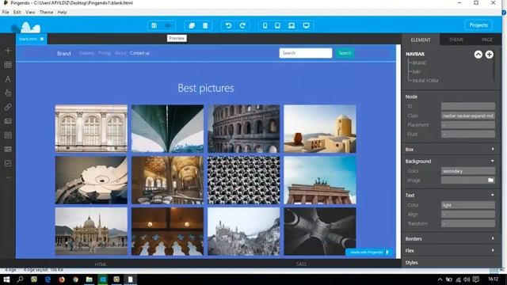
Task: Undo the last action
Action: 228,25
